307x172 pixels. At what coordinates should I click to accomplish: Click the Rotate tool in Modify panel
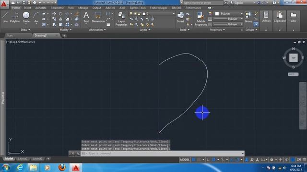coord(61,14)
